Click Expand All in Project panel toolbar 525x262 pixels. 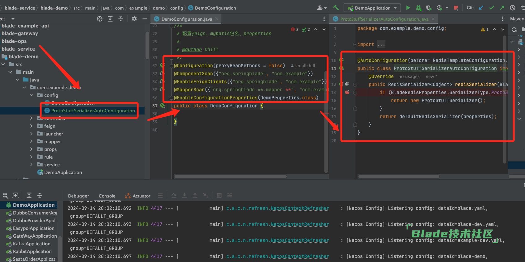coord(110,19)
